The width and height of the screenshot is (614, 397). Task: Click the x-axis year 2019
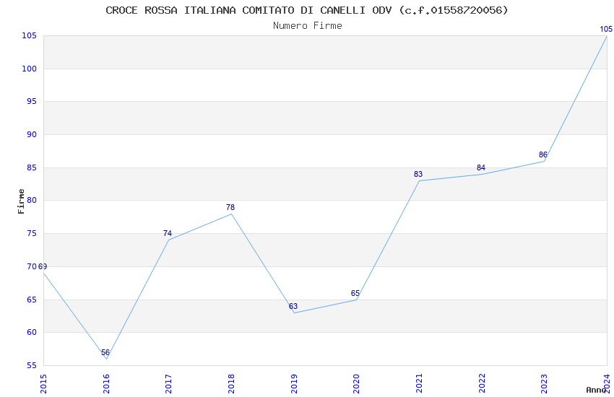point(294,384)
